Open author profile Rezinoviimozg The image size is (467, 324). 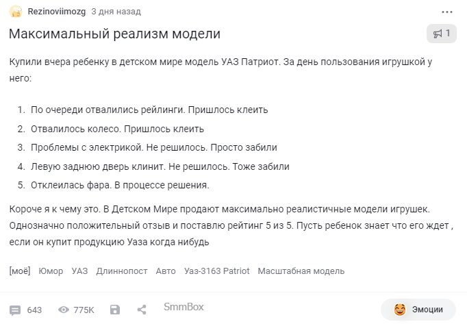coord(57,12)
